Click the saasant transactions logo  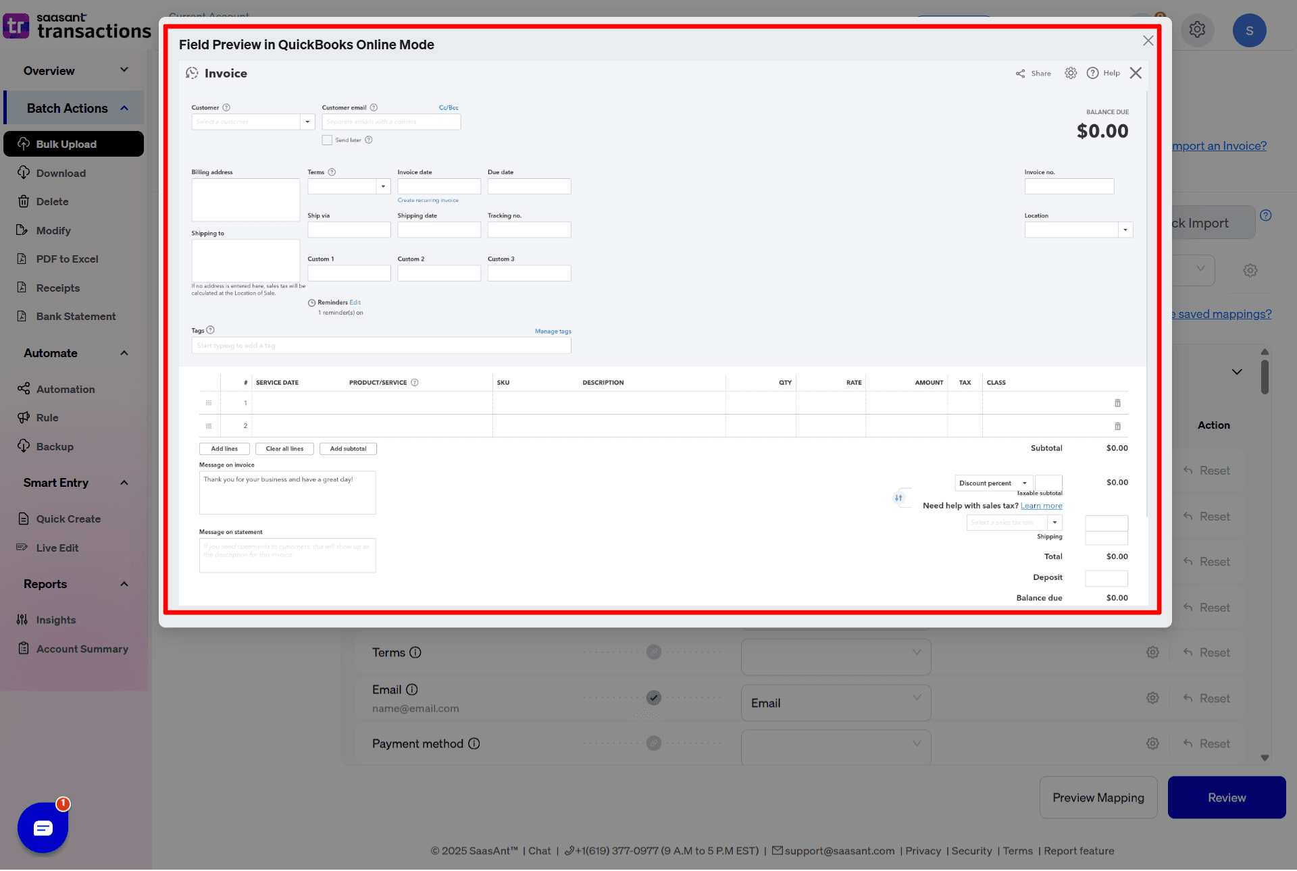77,26
